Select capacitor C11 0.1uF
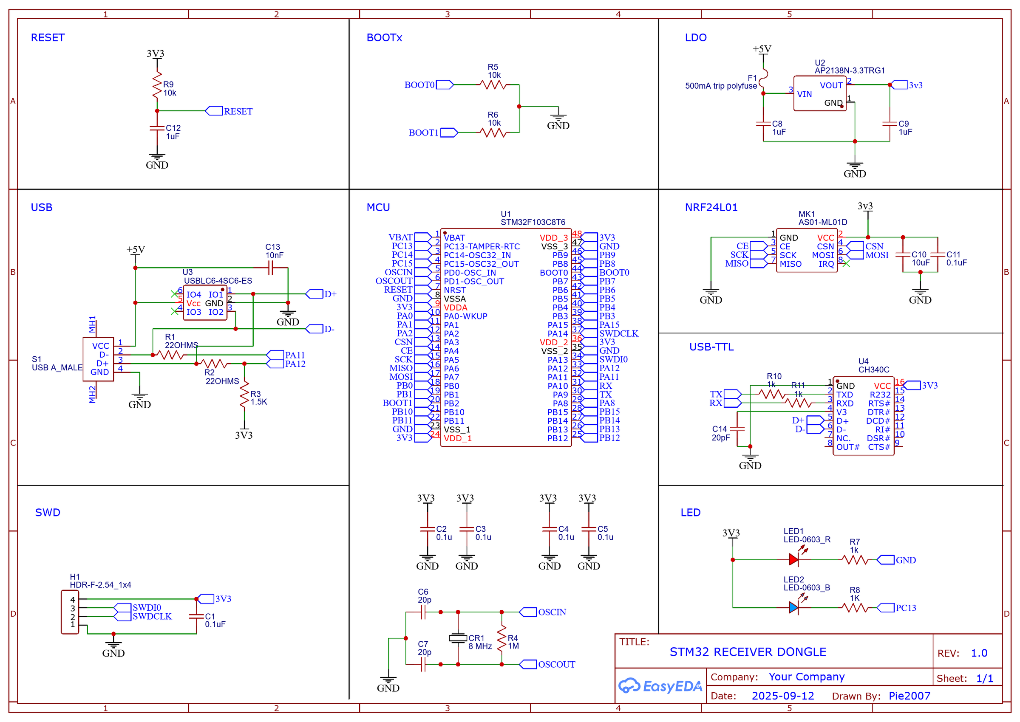The height and width of the screenshot is (722, 1020). click(x=938, y=255)
